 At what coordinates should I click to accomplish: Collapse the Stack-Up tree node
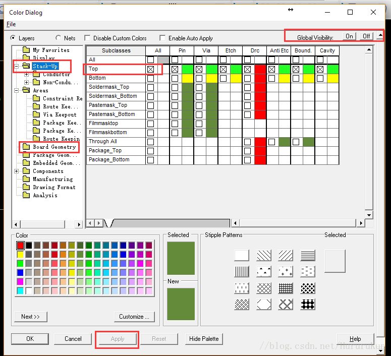tap(17, 66)
